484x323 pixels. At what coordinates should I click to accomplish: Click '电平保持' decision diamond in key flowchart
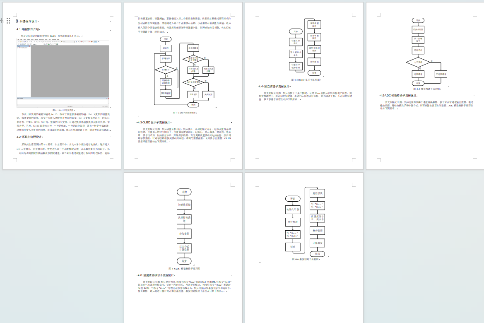tap(418, 62)
